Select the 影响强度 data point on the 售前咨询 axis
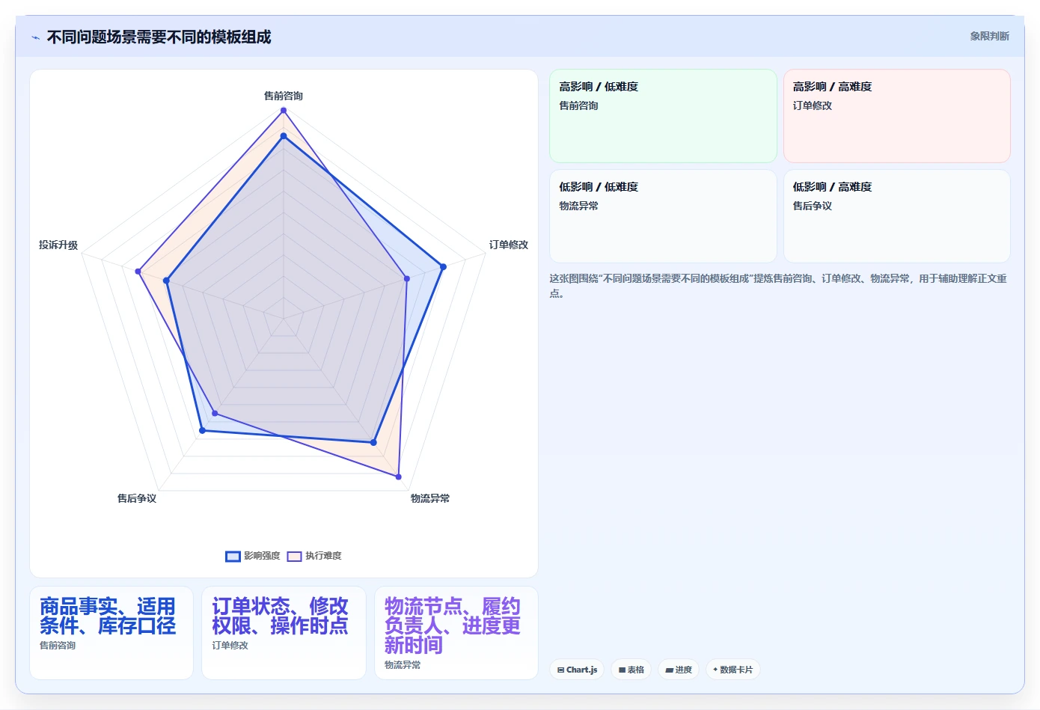Screen dimensions: 1040x710 [284, 136]
